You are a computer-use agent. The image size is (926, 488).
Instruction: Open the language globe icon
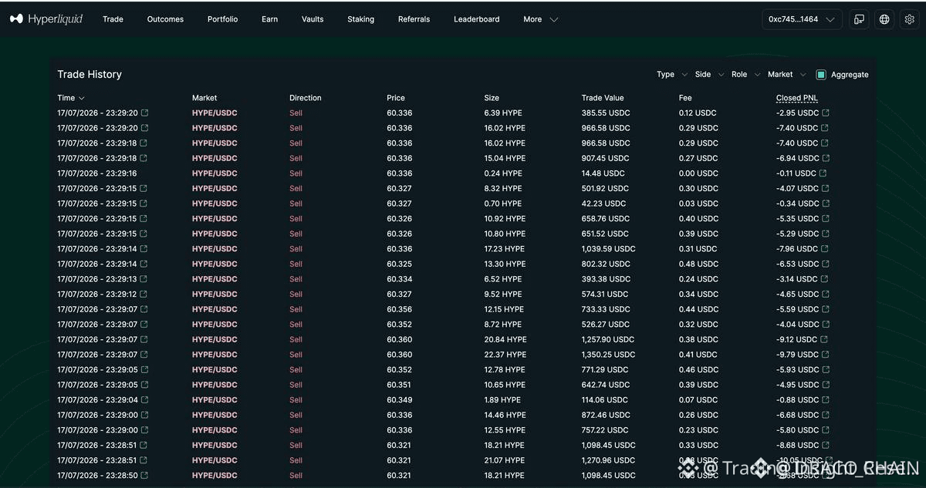click(x=884, y=19)
